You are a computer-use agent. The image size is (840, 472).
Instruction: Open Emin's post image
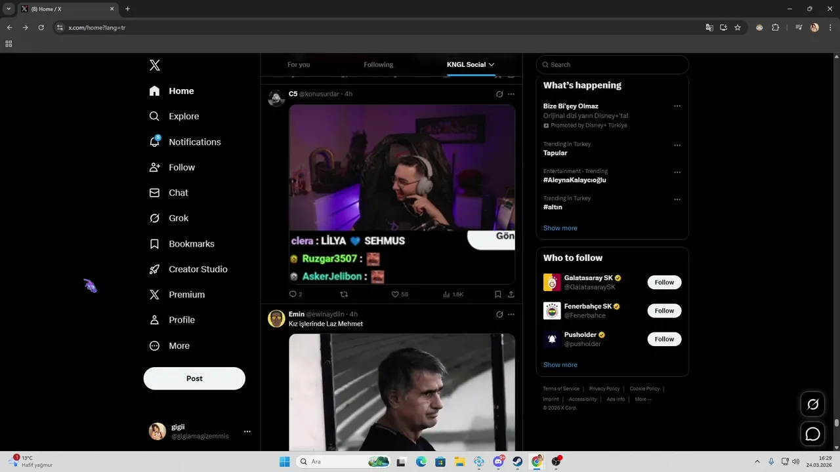pos(402,392)
